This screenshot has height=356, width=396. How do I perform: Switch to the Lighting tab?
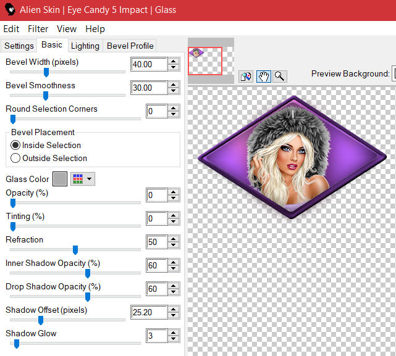point(85,46)
